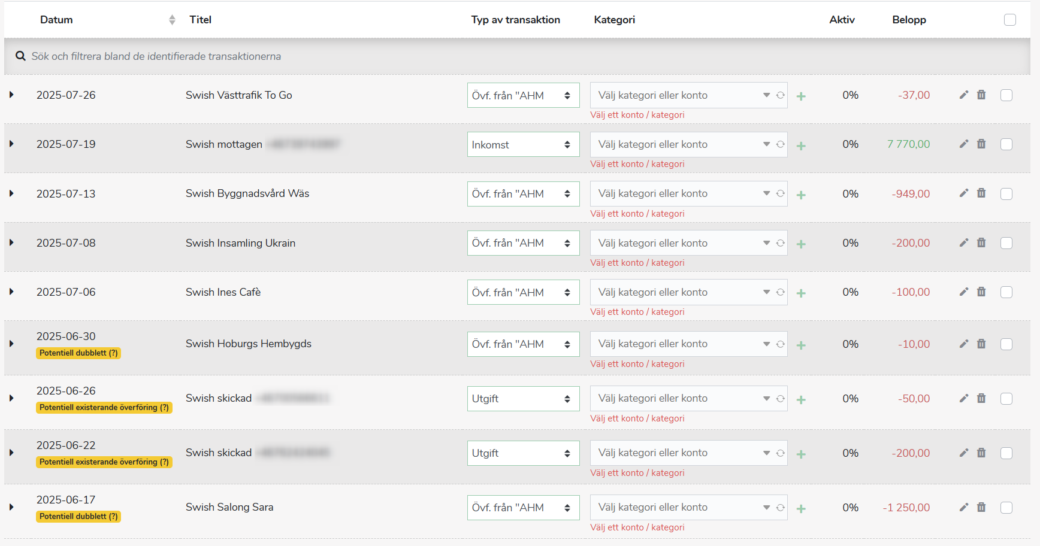Screen dimensions: 1040x546
Task: Click Potentiell existerande överföring badge on 2025-06-26
Action: click(x=104, y=408)
